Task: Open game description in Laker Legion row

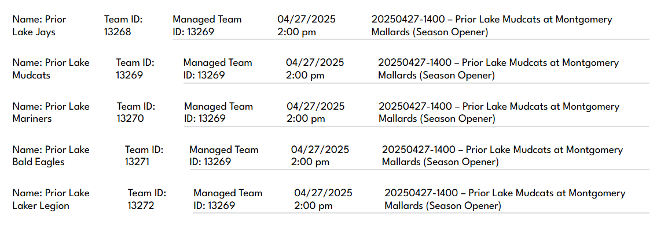Action: [505, 199]
